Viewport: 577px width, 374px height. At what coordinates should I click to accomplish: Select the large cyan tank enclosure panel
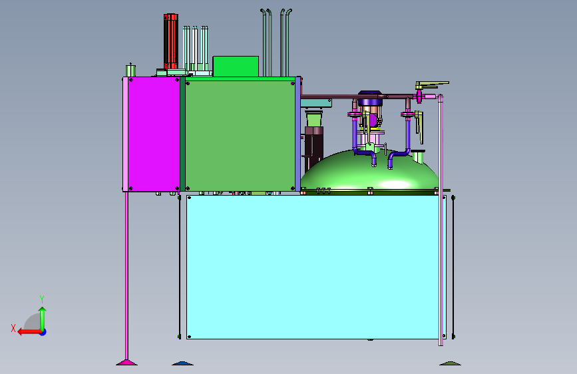(312, 268)
